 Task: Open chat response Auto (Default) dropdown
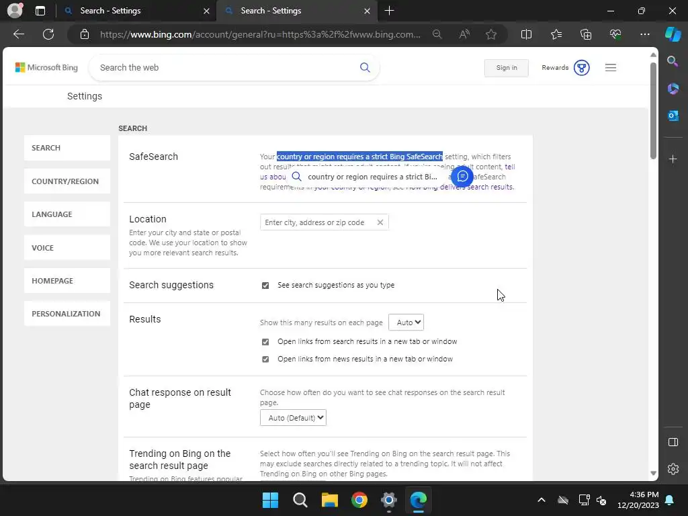(293, 418)
